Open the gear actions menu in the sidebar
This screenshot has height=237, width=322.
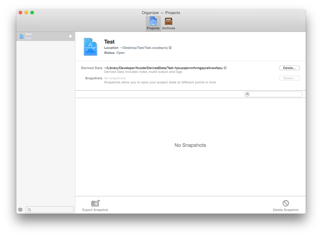(20, 209)
